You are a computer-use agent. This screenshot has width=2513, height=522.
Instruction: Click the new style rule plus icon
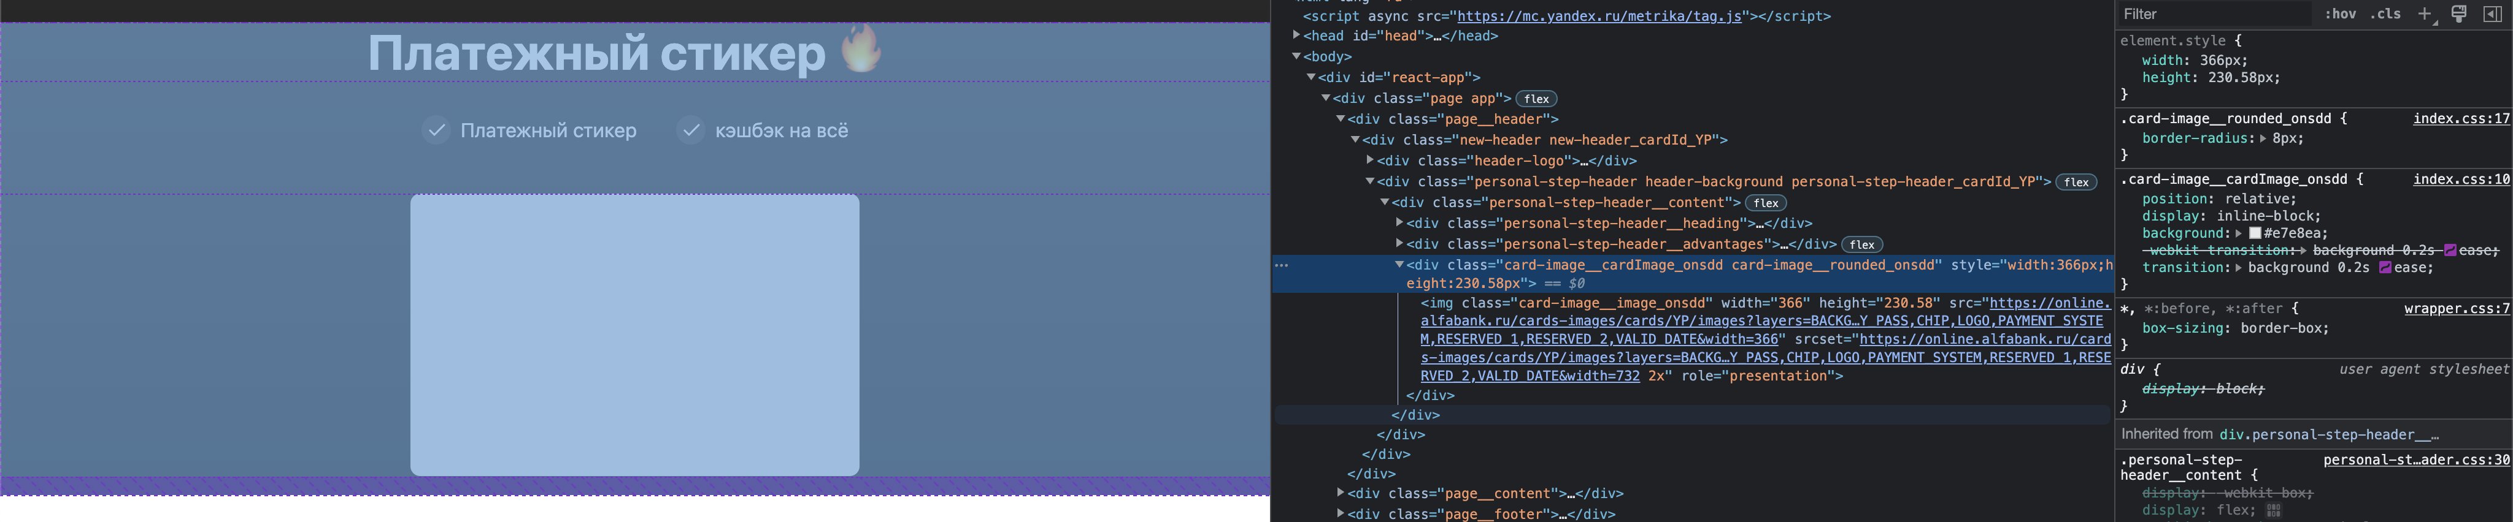(2424, 13)
